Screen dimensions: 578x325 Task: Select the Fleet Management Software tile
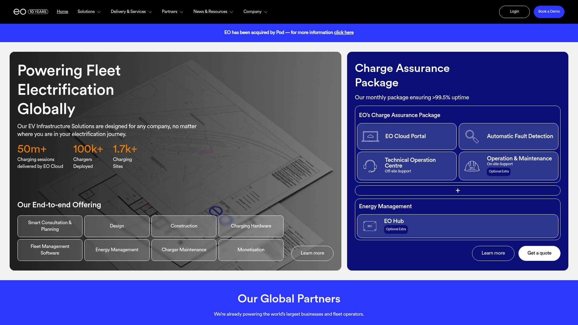50,250
